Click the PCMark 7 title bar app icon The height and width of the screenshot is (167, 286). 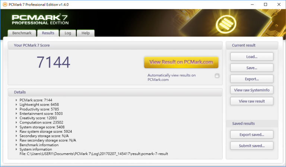5,4
